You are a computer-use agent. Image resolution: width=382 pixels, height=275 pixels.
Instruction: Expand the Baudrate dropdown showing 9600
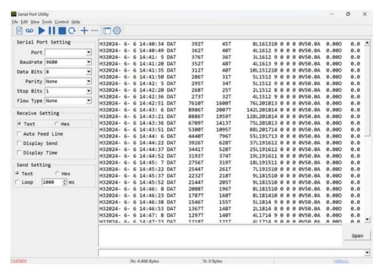89,62
